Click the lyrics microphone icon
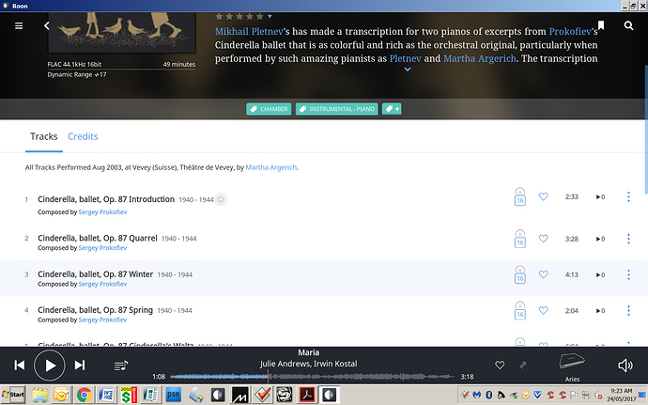This screenshot has height=405, width=648. (x=523, y=366)
